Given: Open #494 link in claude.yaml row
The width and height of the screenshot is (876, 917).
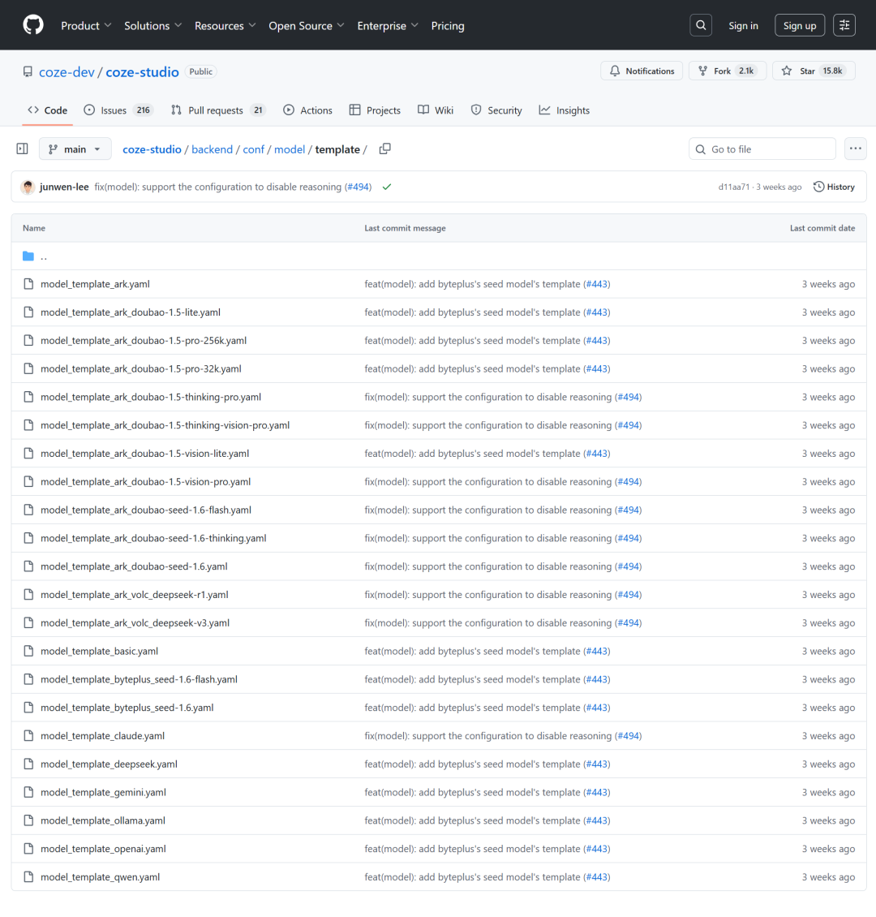Looking at the screenshot, I should pyautogui.click(x=629, y=736).
